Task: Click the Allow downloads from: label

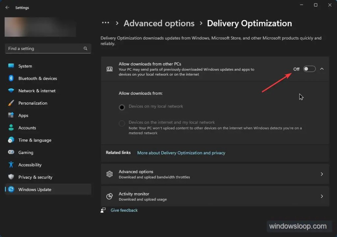Action: 141,93
